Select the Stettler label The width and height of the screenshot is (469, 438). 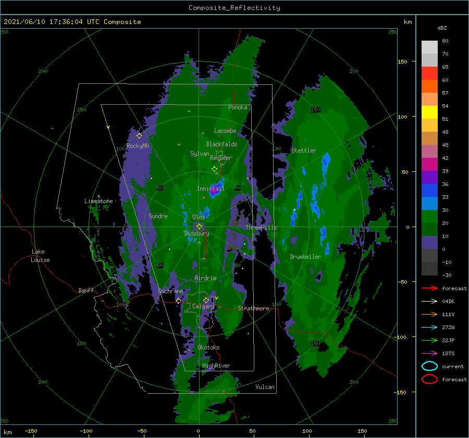point(304,151)
